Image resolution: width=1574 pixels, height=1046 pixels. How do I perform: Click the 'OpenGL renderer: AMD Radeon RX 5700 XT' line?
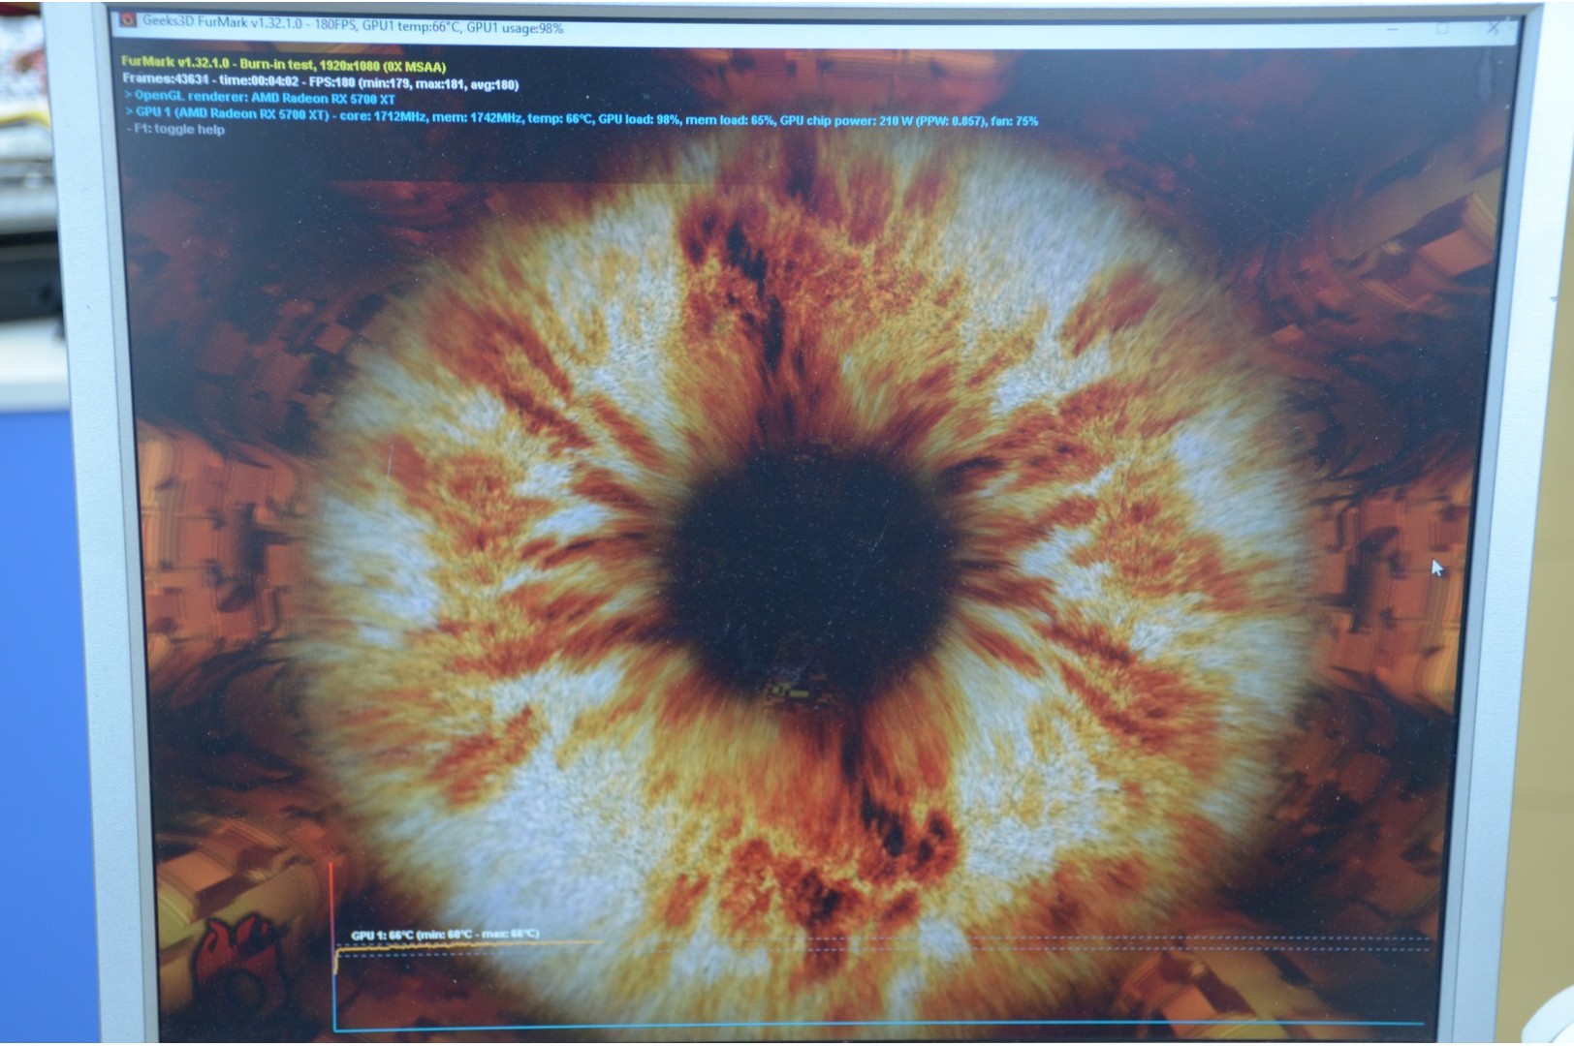(260, 98)
